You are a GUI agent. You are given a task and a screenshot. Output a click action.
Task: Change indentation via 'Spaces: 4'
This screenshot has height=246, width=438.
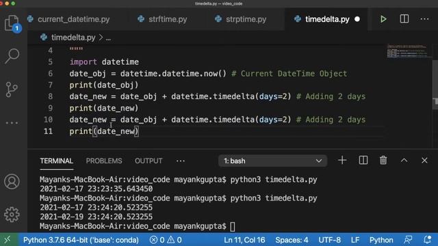(x=292, y=240)
